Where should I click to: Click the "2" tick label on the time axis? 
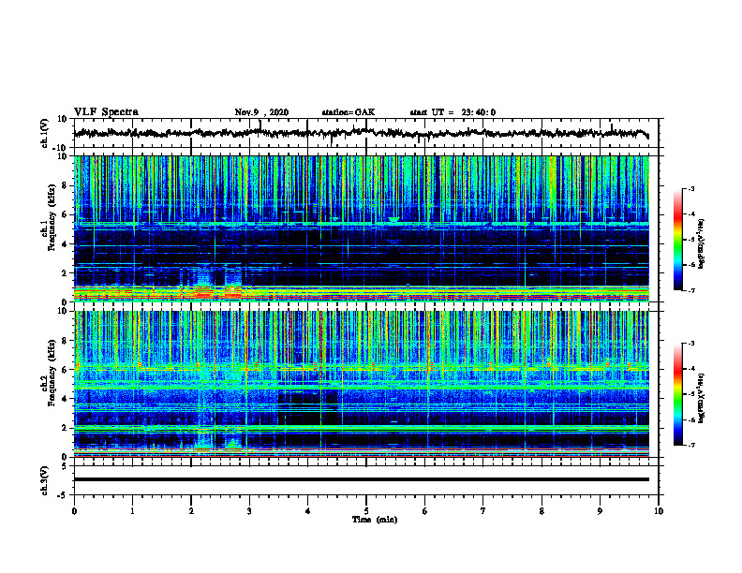pyautogui.click(x=191, y=511)
